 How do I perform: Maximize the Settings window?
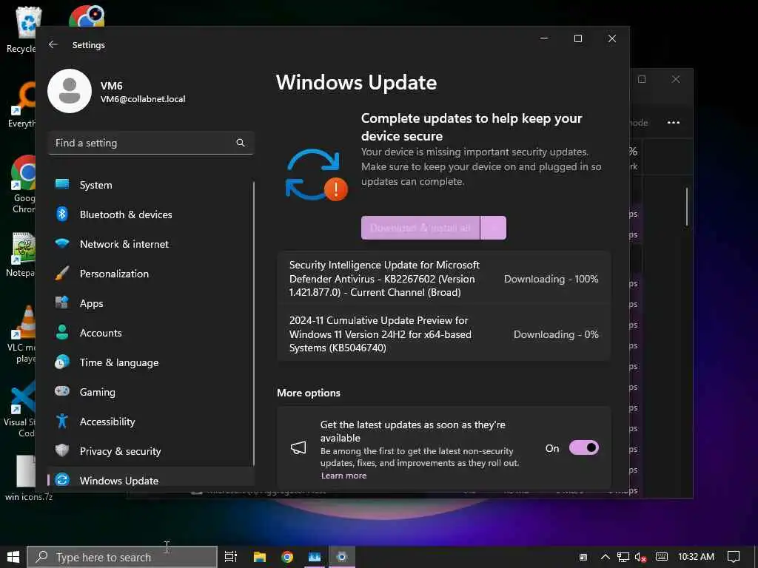pos(577,38)
